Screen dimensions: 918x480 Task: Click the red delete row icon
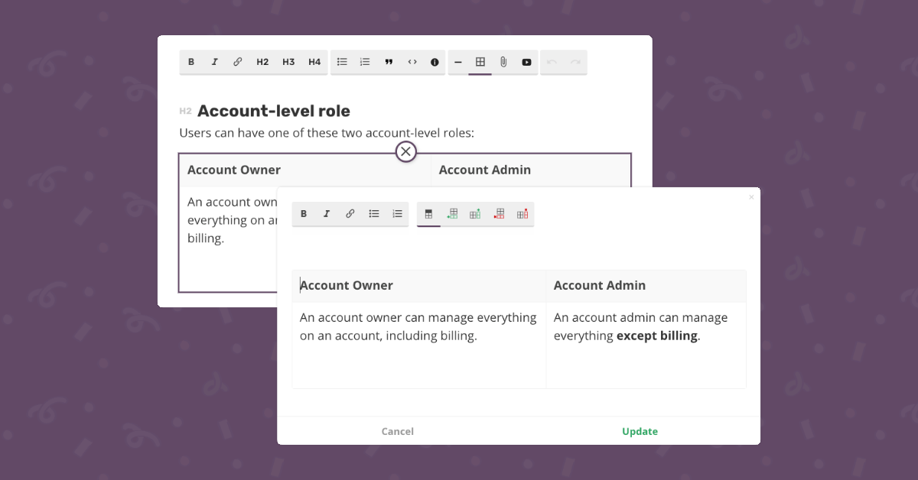click(x=499, y=214)
